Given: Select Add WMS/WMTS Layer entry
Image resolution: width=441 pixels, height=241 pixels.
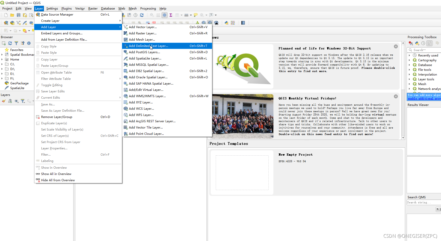Looking at the screenshot, I should tap(167, 96).
